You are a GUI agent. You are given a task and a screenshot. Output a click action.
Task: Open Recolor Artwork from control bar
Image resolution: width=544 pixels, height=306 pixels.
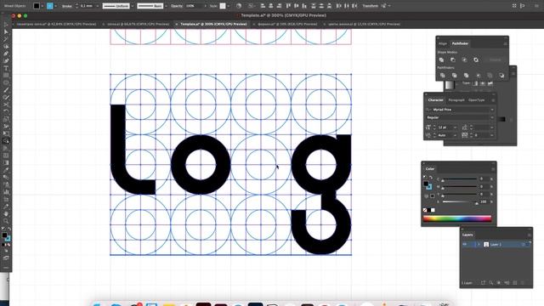coord(239,6)
